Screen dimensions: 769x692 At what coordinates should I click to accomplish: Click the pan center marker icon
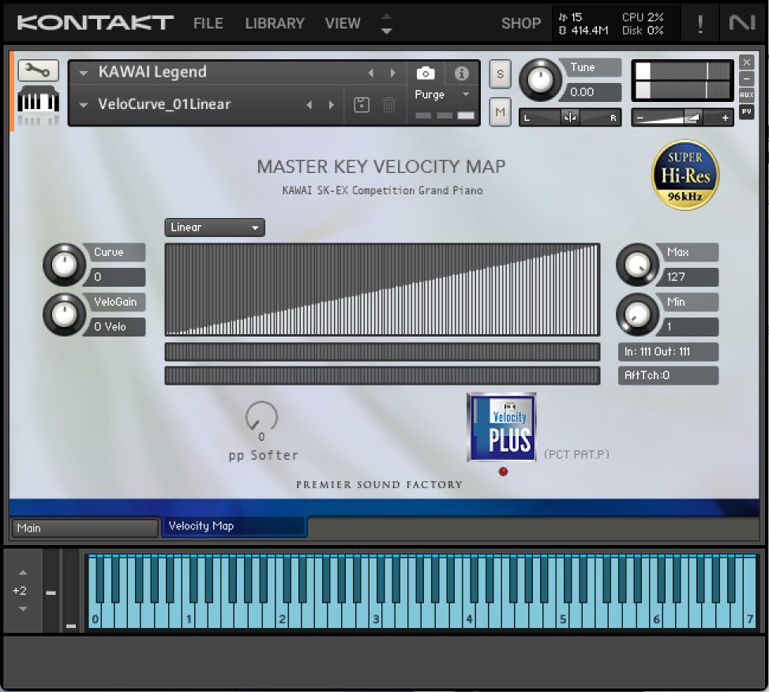(570, 118)
